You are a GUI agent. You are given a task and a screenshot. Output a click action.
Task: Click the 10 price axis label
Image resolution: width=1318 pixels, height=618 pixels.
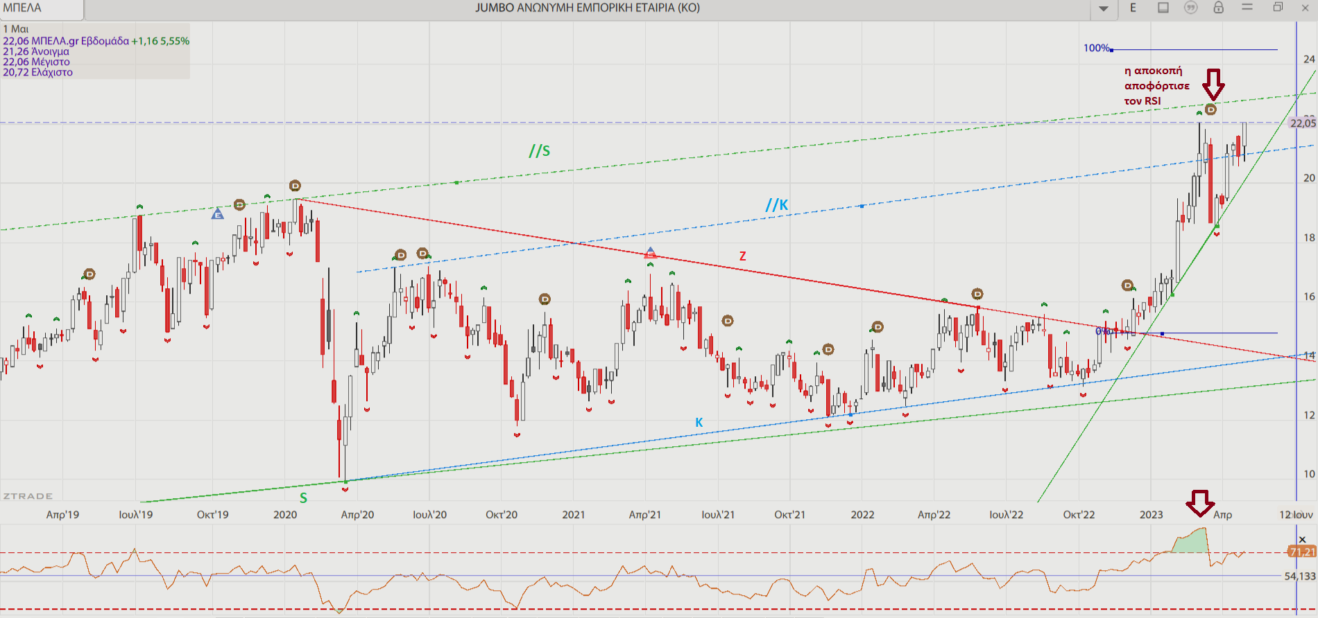click(1308, 474)
